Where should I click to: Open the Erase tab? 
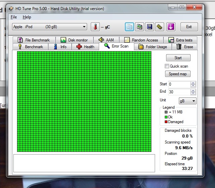pos(185,47)
